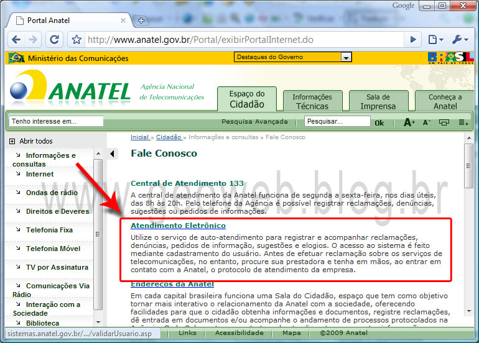479x343 pixels.
Task: Follow the Inicial breadcrumb link
Action: tap(139, 137)
